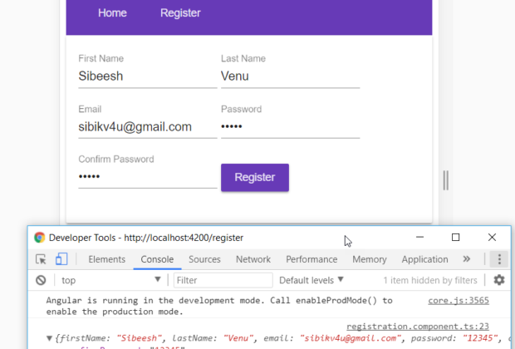Go to the Network tab
The image size is (515, 349).
[x=253, y=259]
